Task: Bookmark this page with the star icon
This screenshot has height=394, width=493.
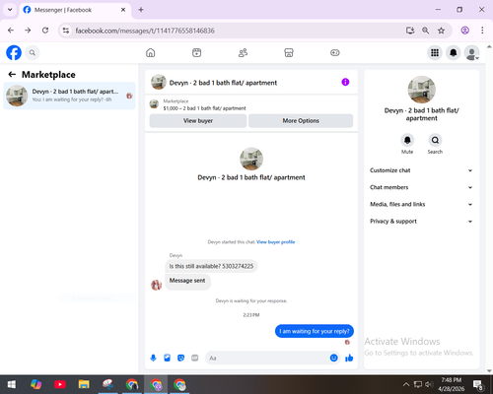Action: (x=441, y=31)
